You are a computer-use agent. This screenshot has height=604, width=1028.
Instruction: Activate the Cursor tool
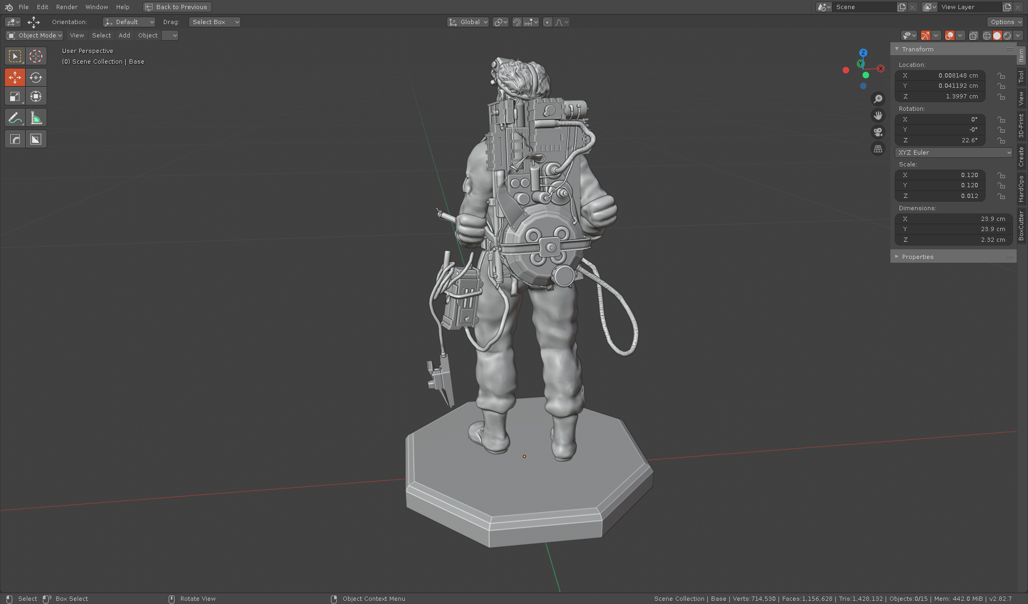[x=35, y=56]
